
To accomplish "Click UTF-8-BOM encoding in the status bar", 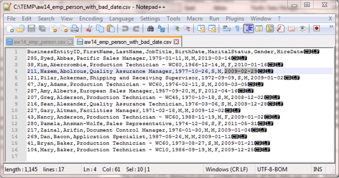I will pos(272,169).
